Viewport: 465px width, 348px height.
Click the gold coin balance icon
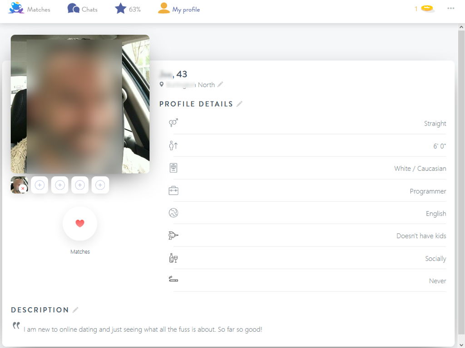[x=427, y=9]
